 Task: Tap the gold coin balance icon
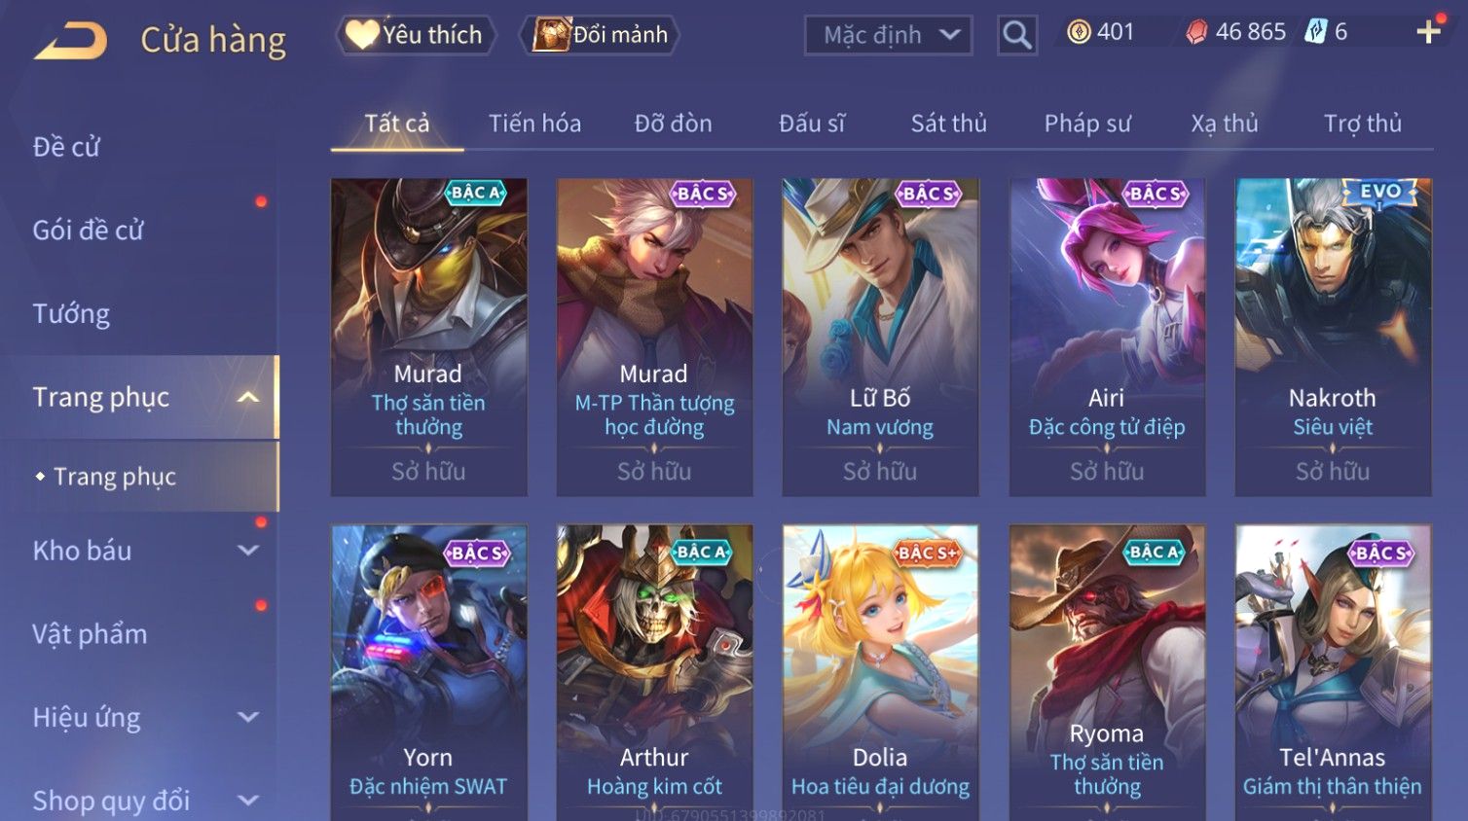(x=1079, y=32)
